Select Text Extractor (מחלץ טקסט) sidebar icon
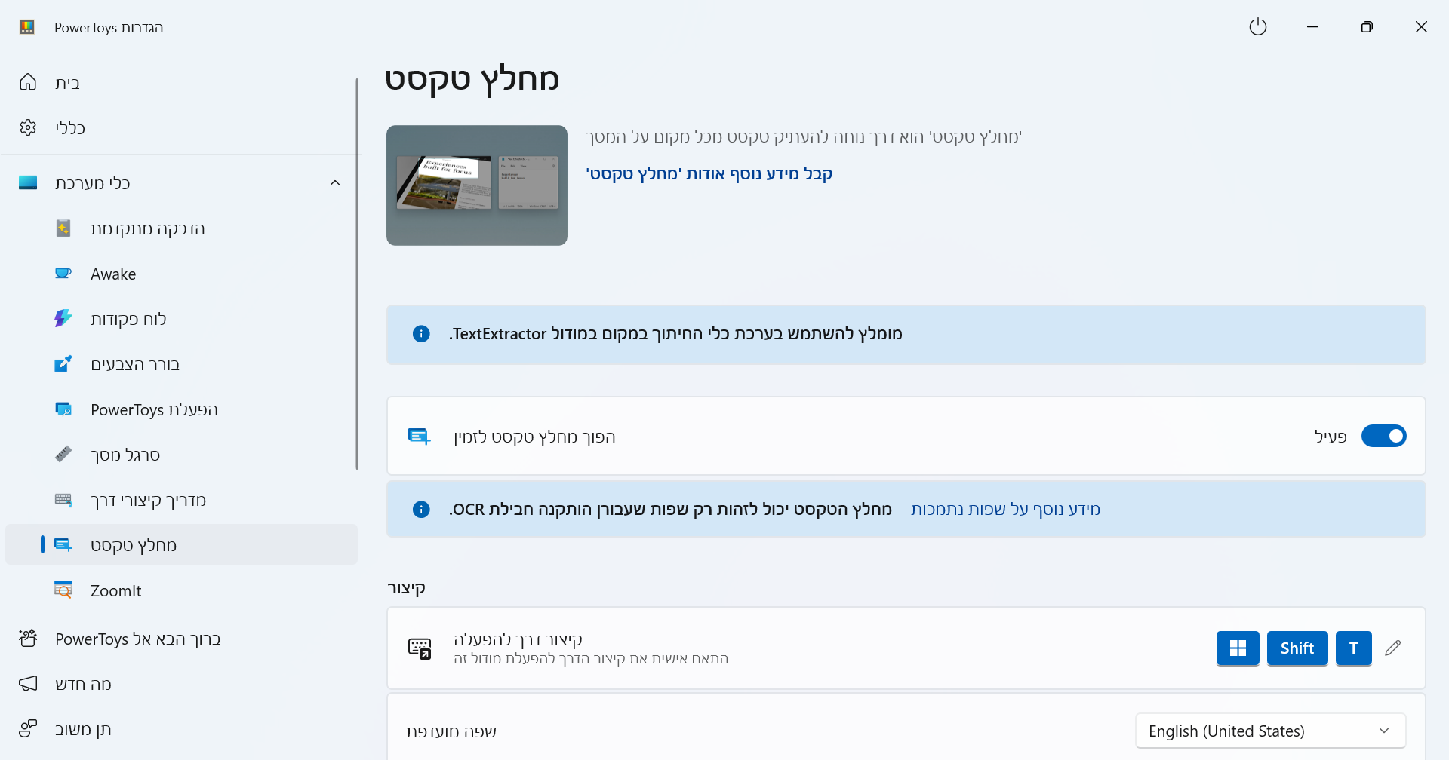Image resolution: width=1449 pixels, height=760 pixels. pyautogui.click(x=63, y=544)
